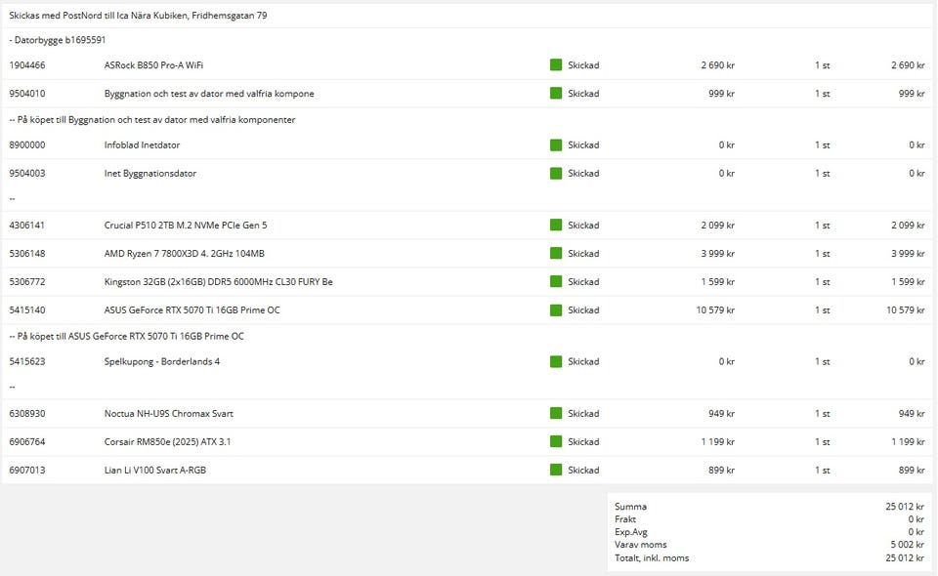Screen dimensions: 938x576
Task: Click article number 5306148
Action: (27, 254)
